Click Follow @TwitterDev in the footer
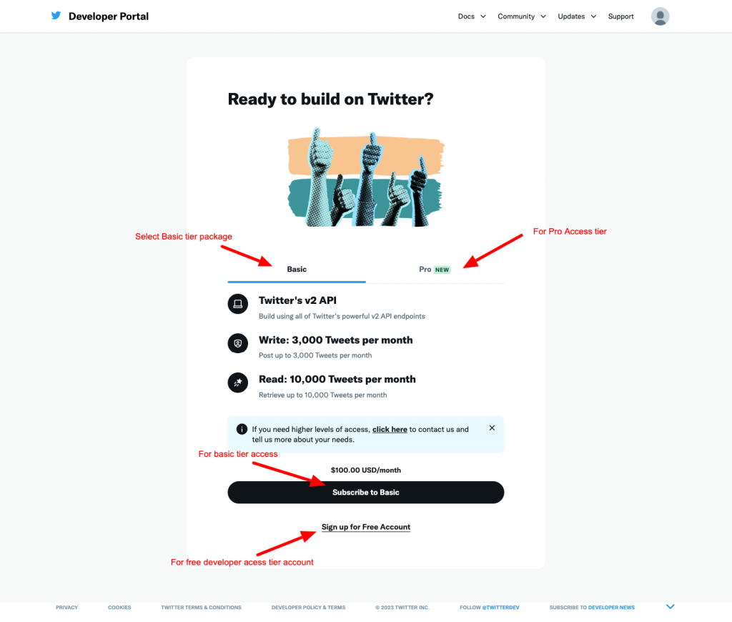 [489, 607]
